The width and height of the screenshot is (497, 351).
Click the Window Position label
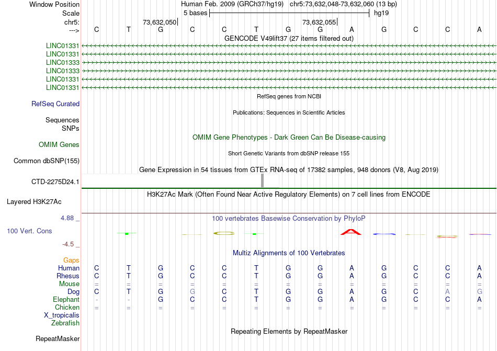(x=54, y=4)
